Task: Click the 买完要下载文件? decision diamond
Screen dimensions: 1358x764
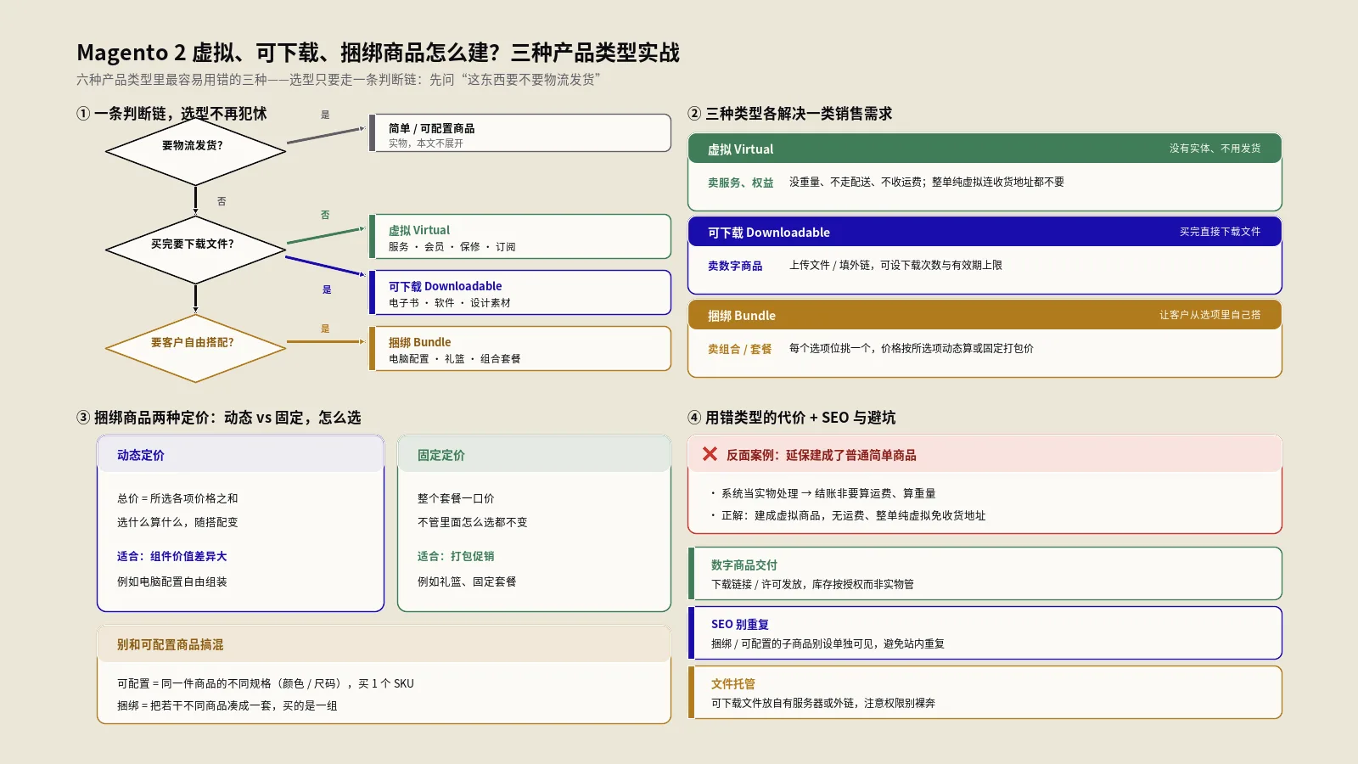Action: point(195,250)
